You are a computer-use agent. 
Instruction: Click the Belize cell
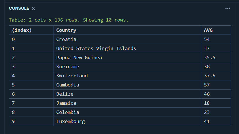[65, 94]
